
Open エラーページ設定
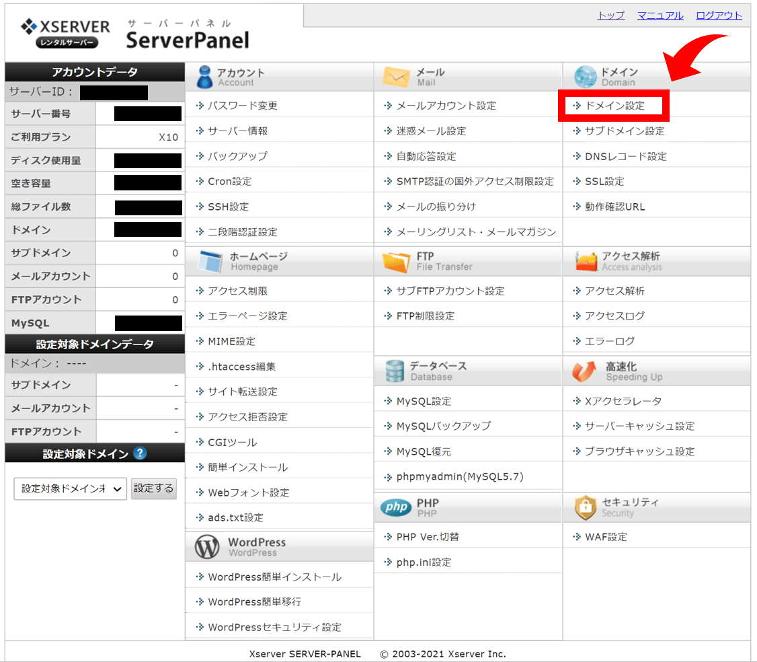tap(247, 316)
